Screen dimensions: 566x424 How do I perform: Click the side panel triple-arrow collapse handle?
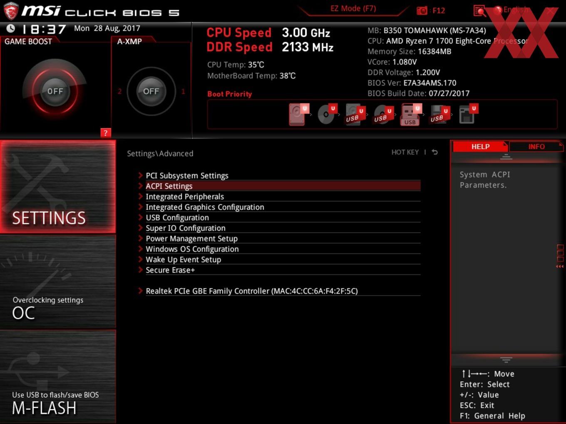[560, 266]
